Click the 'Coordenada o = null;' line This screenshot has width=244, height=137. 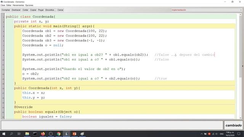(x=43, y=45)
